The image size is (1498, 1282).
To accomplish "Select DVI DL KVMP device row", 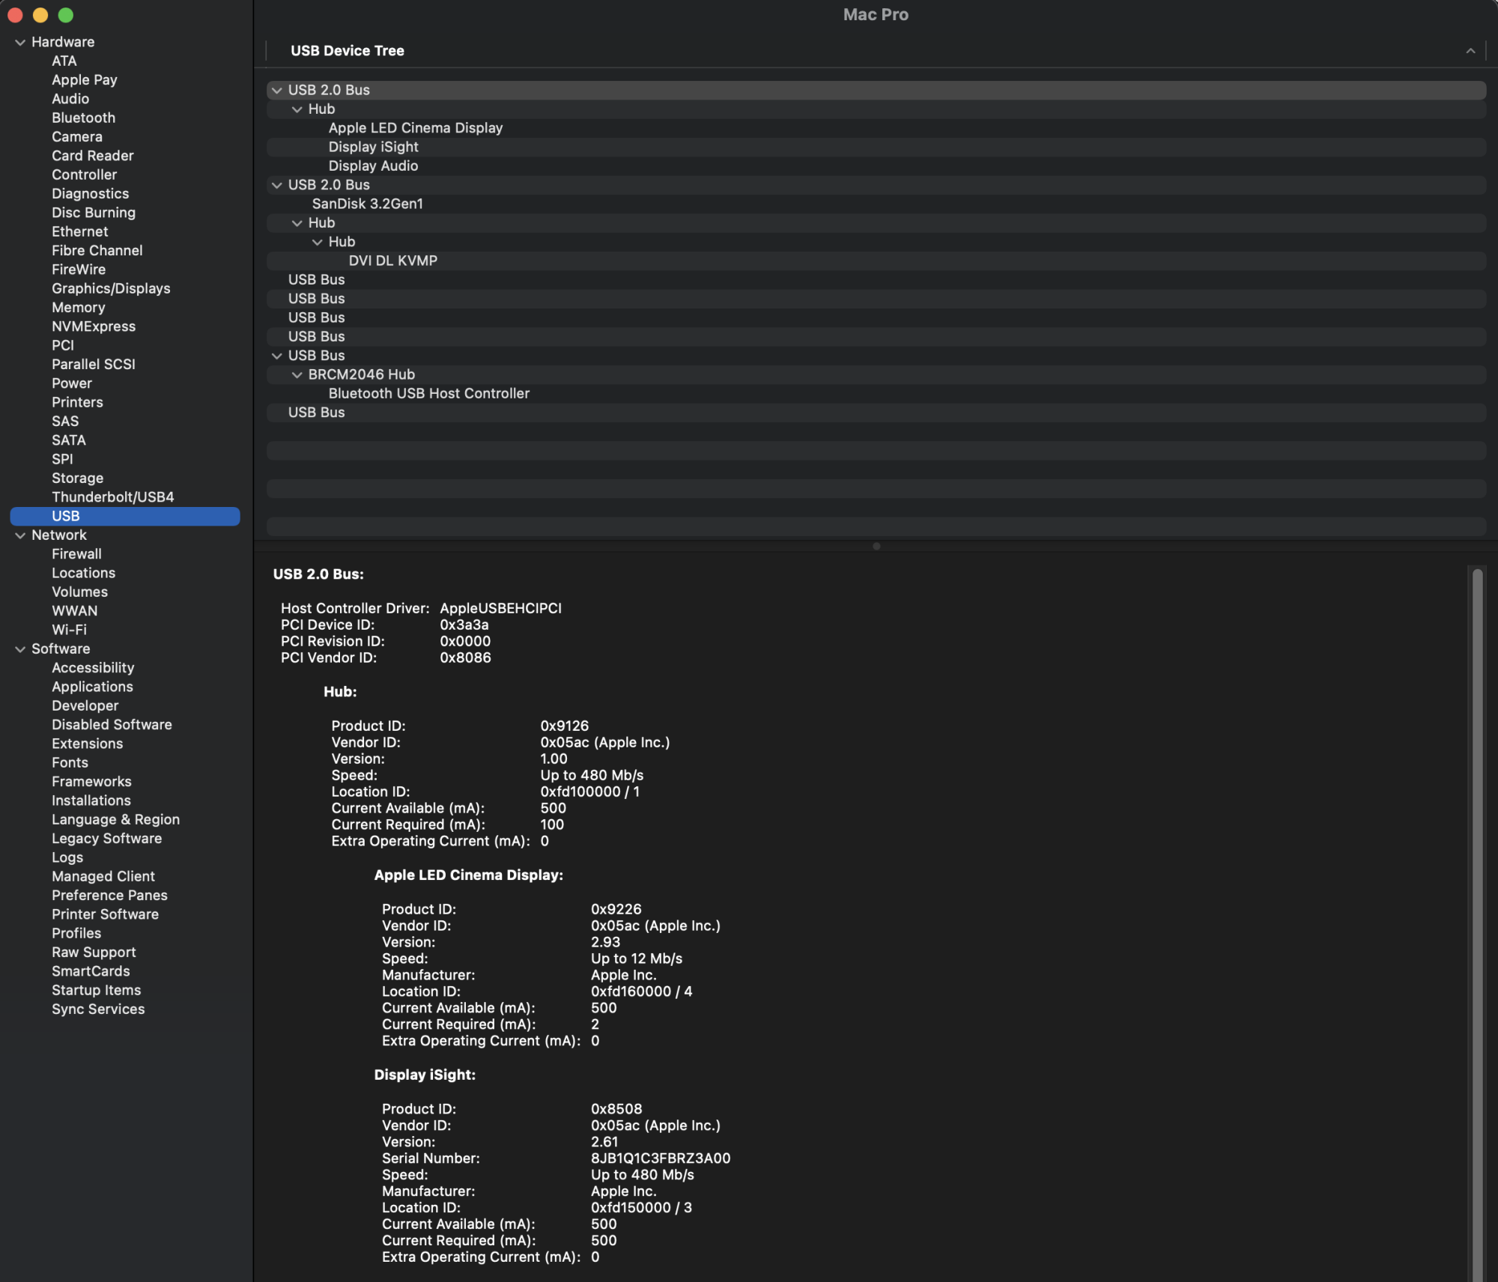I will [x=392, y=261].
